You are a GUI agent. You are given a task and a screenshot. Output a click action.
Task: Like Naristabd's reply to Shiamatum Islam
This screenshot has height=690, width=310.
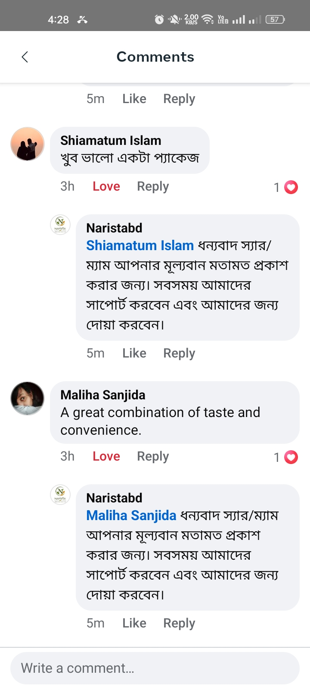(134, 353)
